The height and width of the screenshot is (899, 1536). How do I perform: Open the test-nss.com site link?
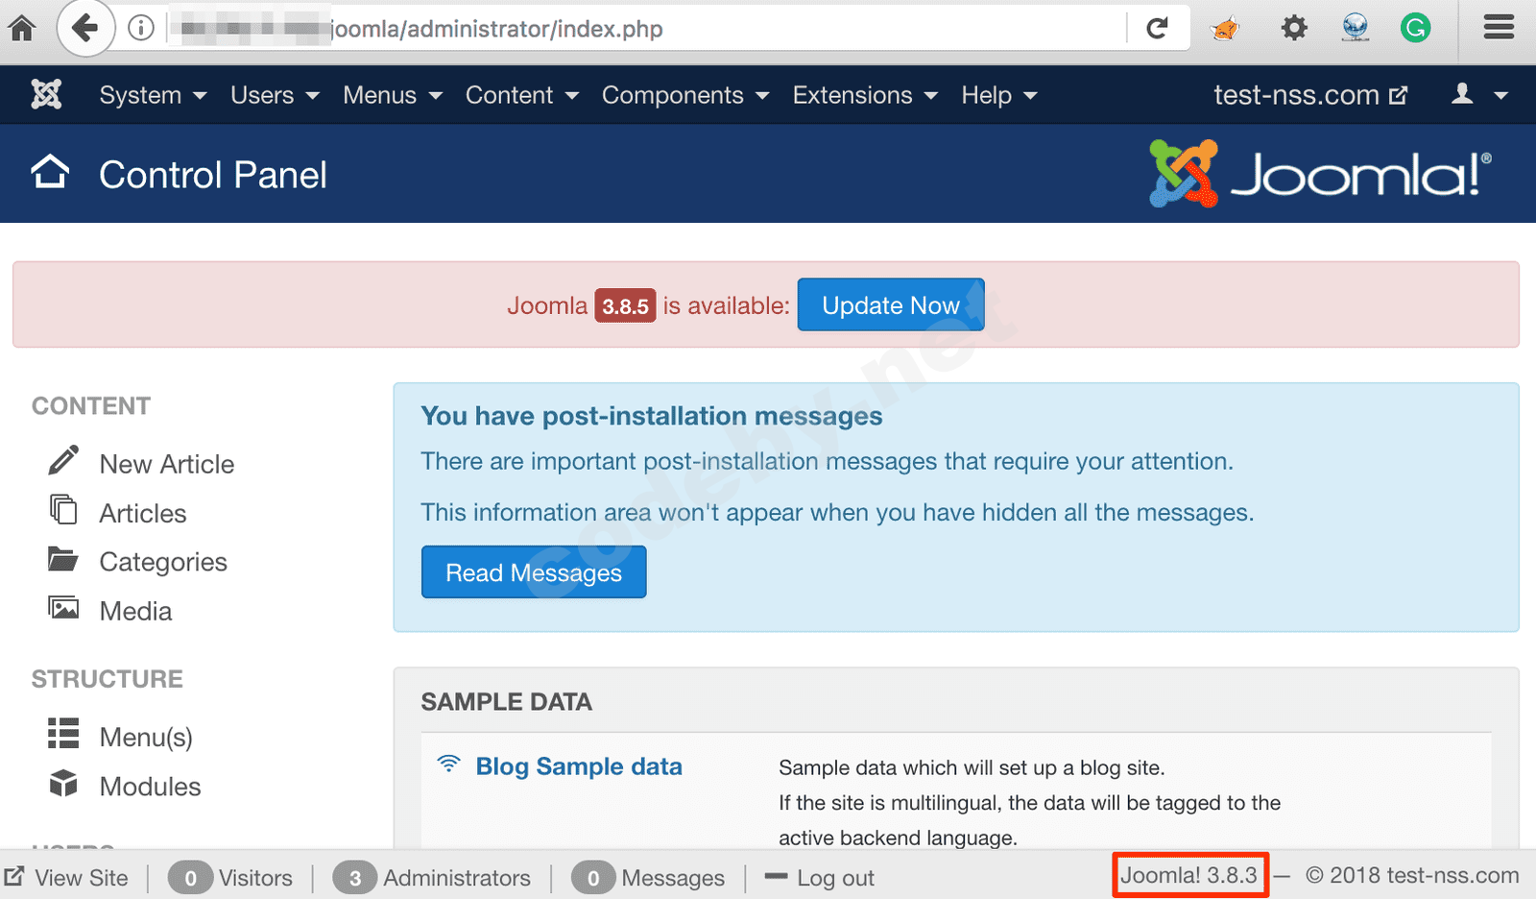[1310, 95]
